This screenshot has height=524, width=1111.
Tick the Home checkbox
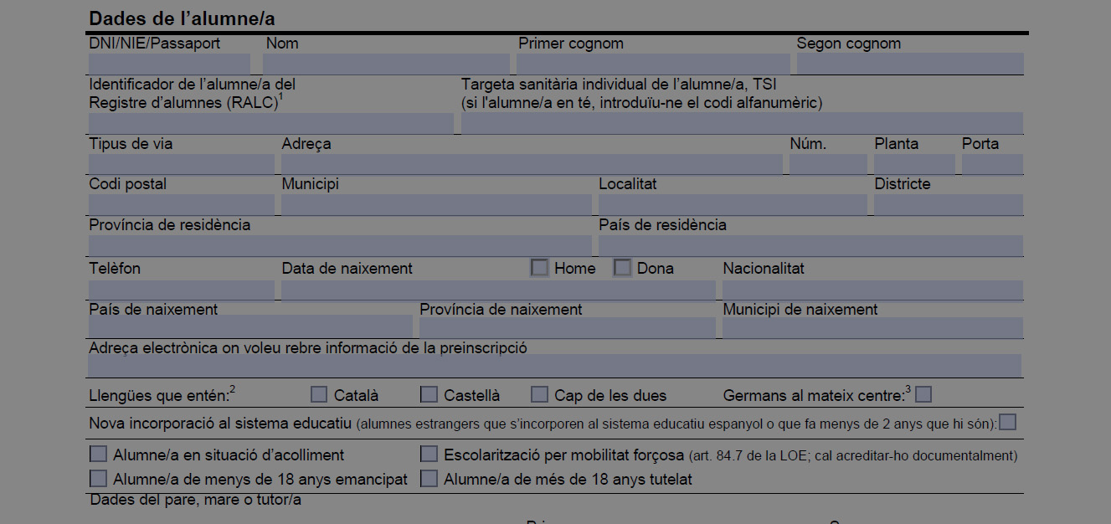point(540,268)
